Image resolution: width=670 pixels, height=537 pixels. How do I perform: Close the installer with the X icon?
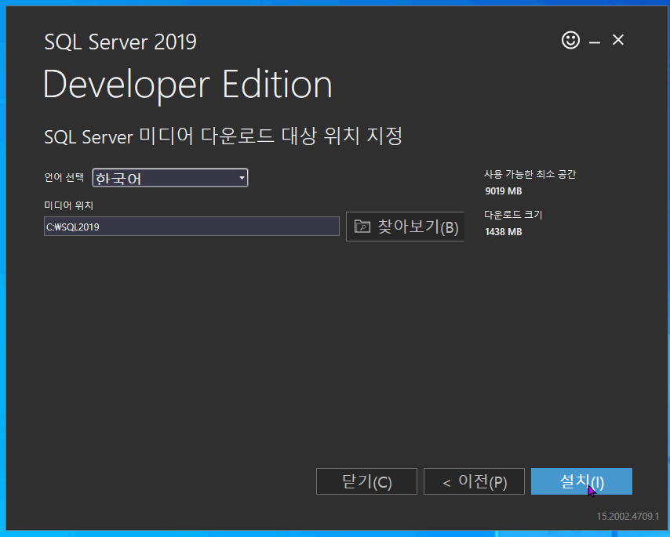(618, 40)
